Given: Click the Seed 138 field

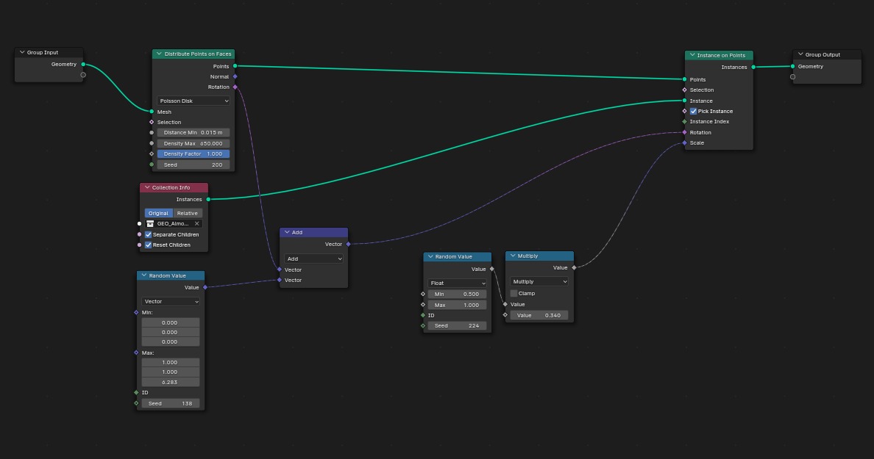Looking at the screenshot, I should pyautogui.click(x=171, y=403).
